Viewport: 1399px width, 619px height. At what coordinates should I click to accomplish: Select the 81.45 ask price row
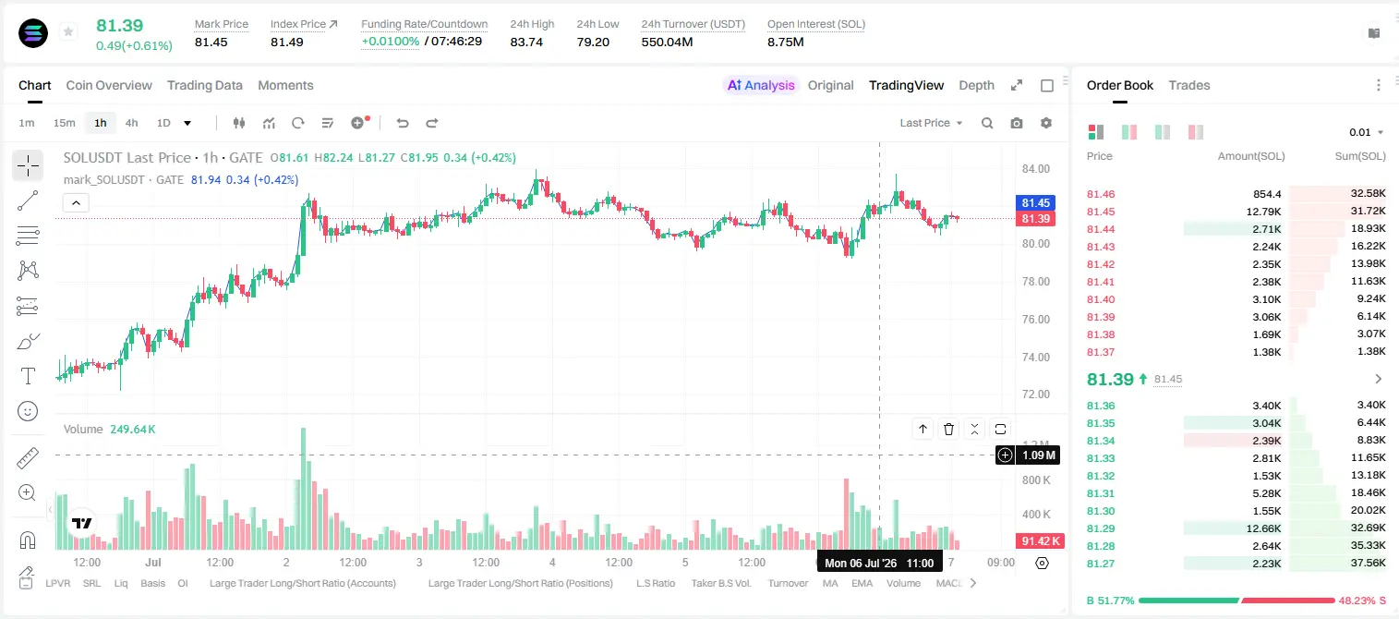[x=1236, y=212]
